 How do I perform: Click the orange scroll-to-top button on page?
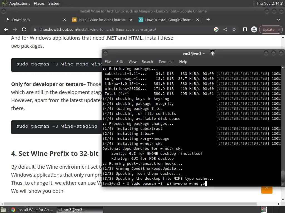click(267, 190)
